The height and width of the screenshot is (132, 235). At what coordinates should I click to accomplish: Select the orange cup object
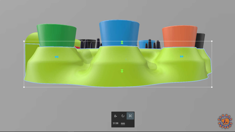180,36
